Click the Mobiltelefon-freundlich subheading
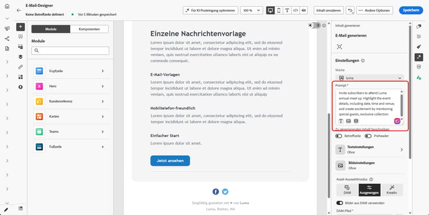The image size is (429, 215). pos(173,108)
